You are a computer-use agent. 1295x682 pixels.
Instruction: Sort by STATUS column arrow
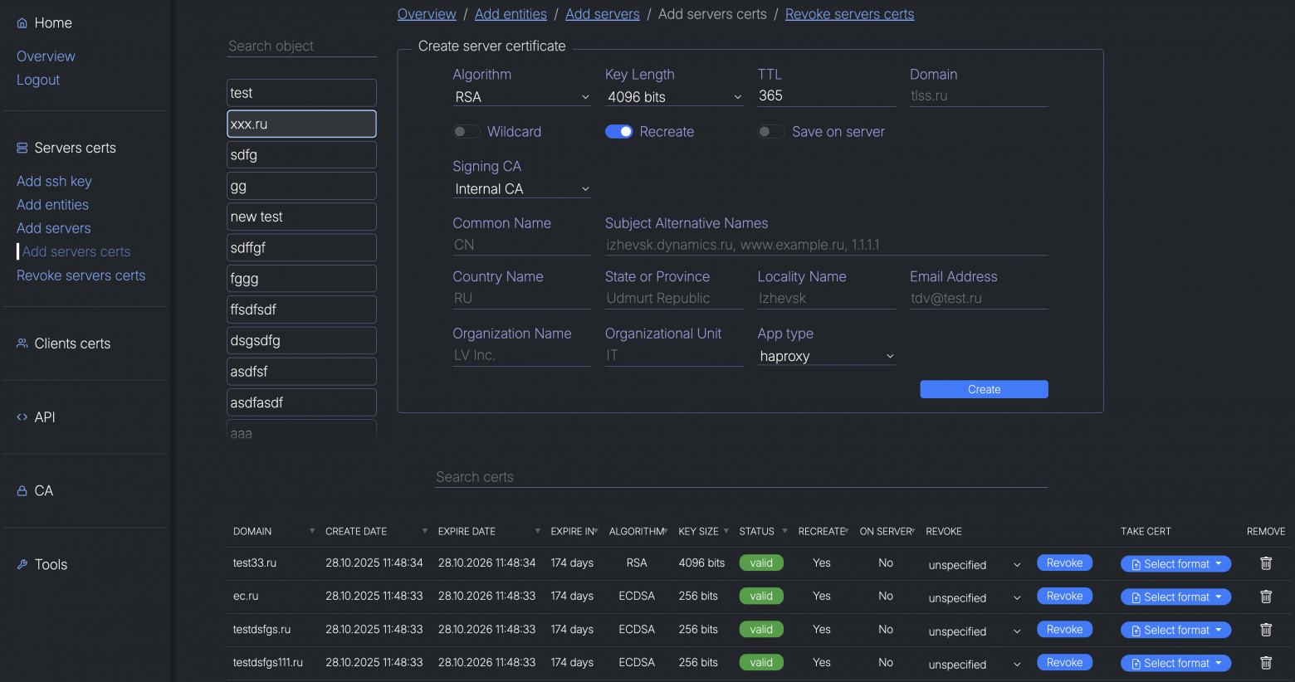point(784,531)
